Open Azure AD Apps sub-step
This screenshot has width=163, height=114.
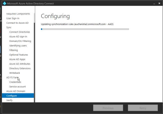pyautogui.click(x=17, y=59)
